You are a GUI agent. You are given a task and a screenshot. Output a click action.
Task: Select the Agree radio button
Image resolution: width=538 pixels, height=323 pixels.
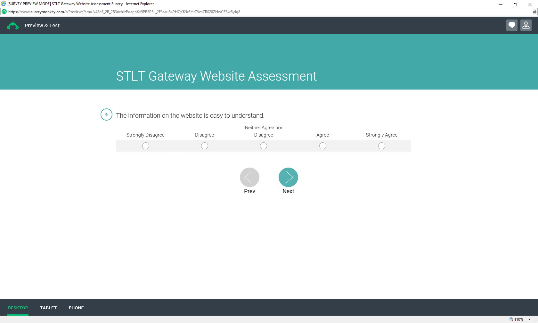323,146
